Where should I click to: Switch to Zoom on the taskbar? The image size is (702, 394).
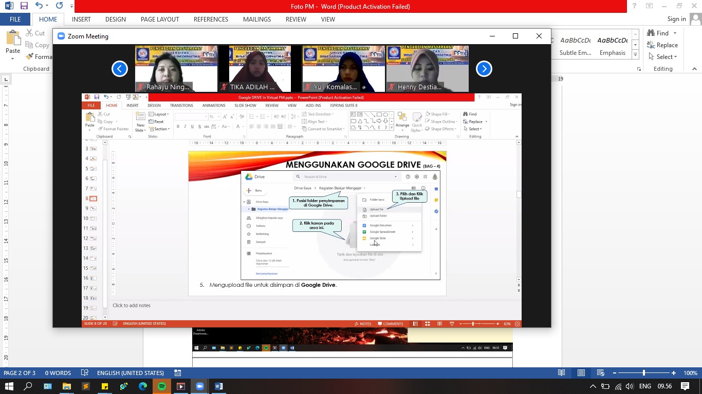pyautogui.click(x=200, y=386)
